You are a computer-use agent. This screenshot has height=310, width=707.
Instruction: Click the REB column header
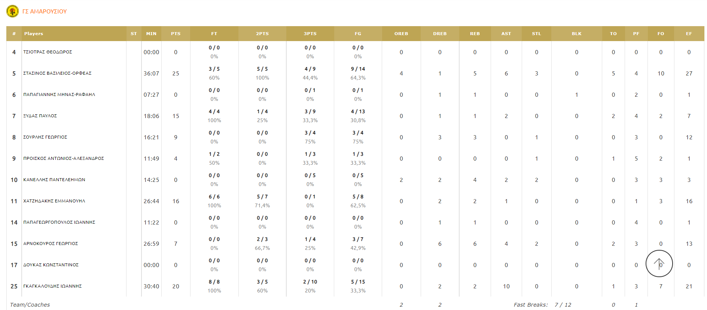(475, 34)
